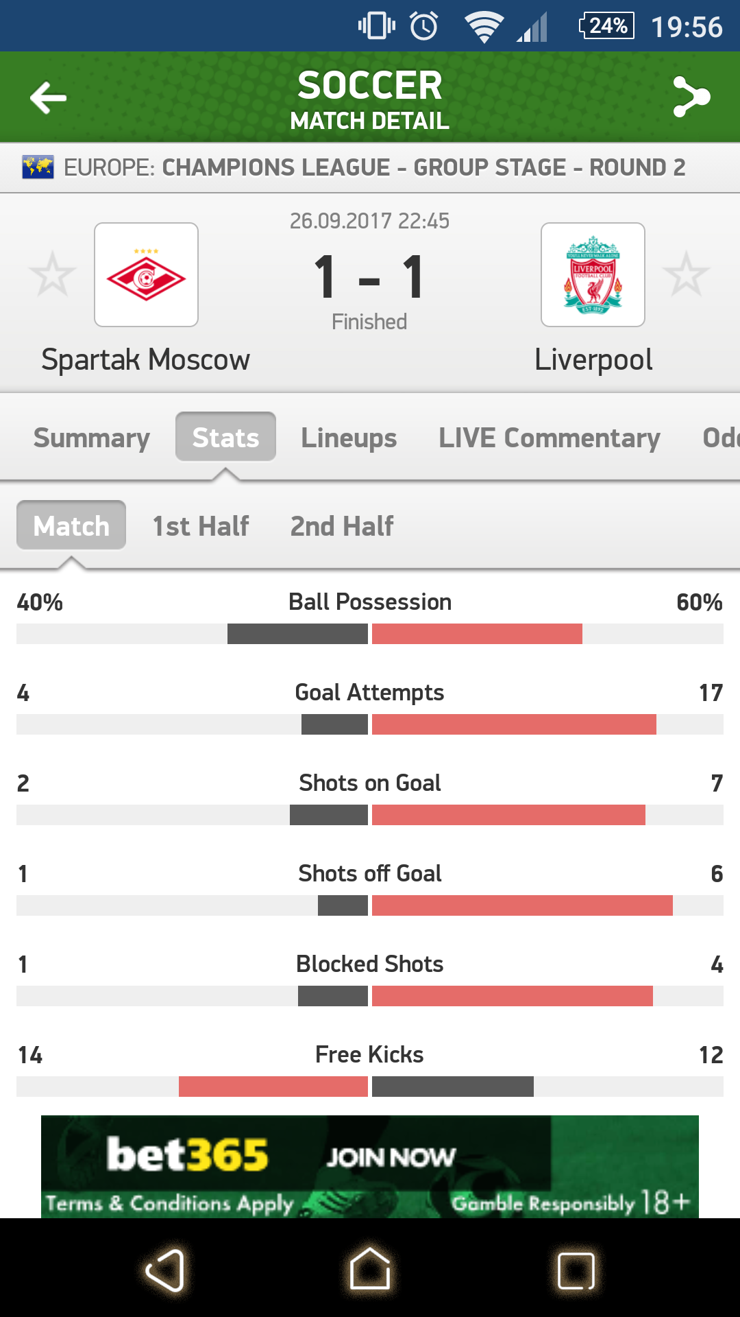Viewport: 740px width, 1317px height.
Task: Select the full Match stats filter
Action: click(71, 526)
